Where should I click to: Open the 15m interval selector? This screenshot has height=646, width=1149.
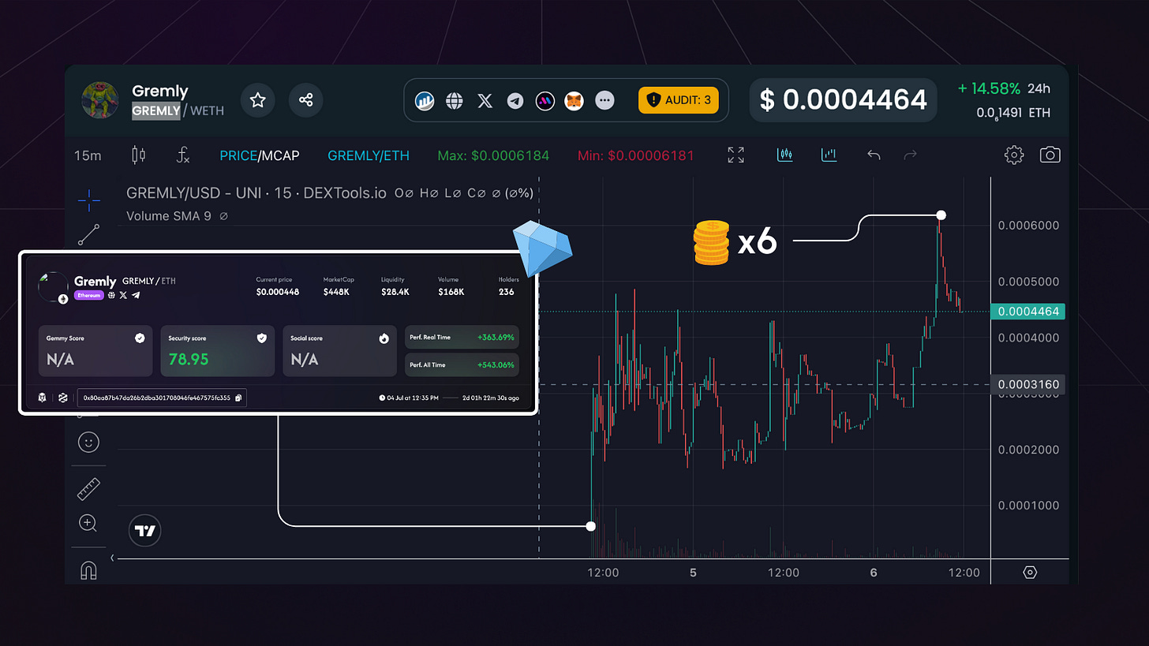tap(88, 155)
